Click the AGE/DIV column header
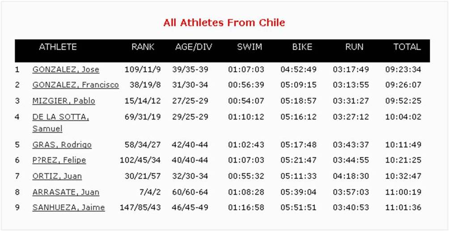Image resolution: width=449 pixels, height=231 pixels. (194, 47)
